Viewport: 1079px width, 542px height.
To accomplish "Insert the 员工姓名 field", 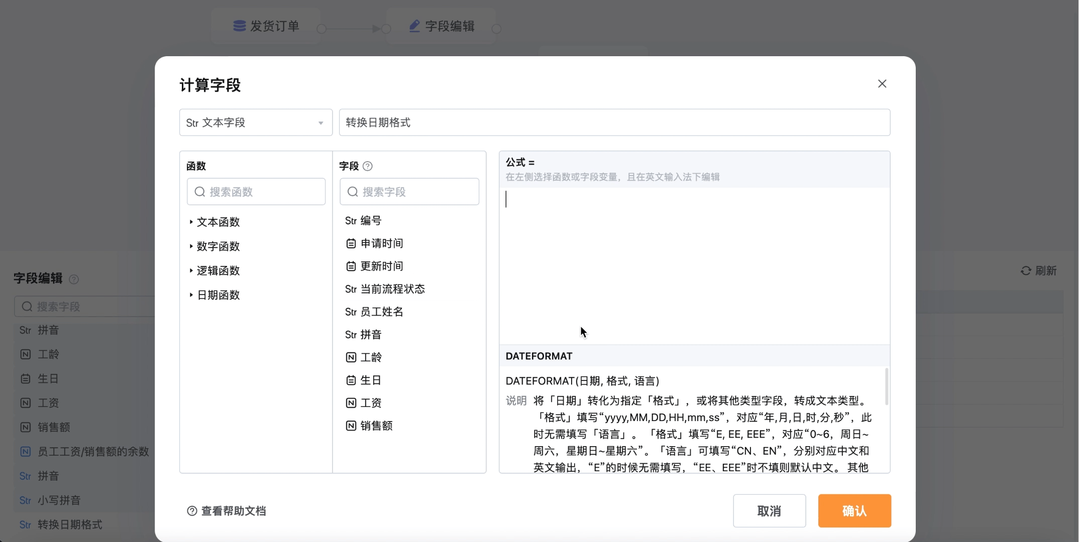I will (x=374, y=312).
